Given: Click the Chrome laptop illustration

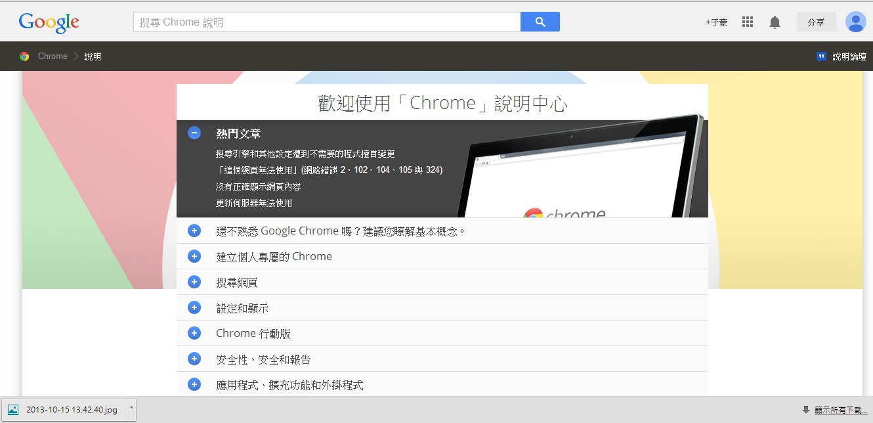Looking at the screenshot, I should [x=582, y=167].
